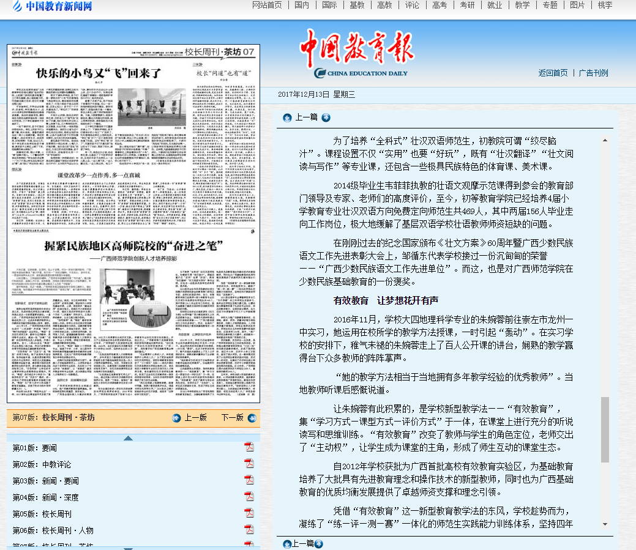636x550 pixels.
Task: Click the 返回首页 link
Action: (553, 73)
